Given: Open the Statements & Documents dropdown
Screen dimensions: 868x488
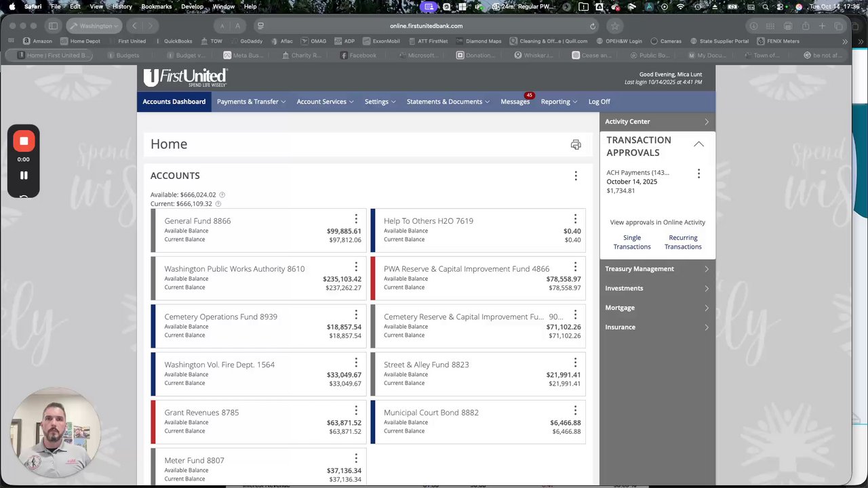Looking at the screenshot, I should [x=448, y=102].
